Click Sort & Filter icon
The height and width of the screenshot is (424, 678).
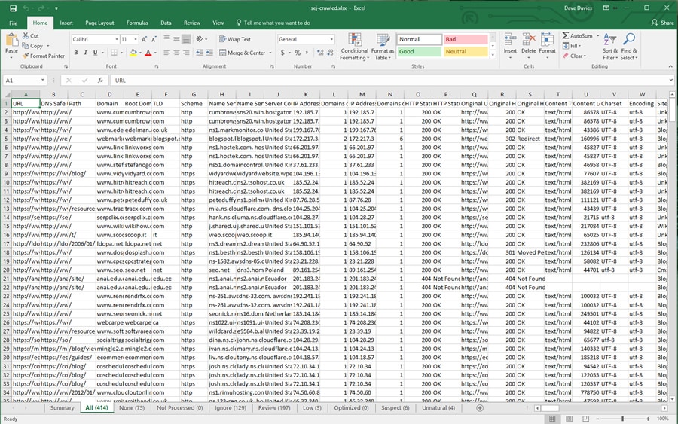point(609,47)
